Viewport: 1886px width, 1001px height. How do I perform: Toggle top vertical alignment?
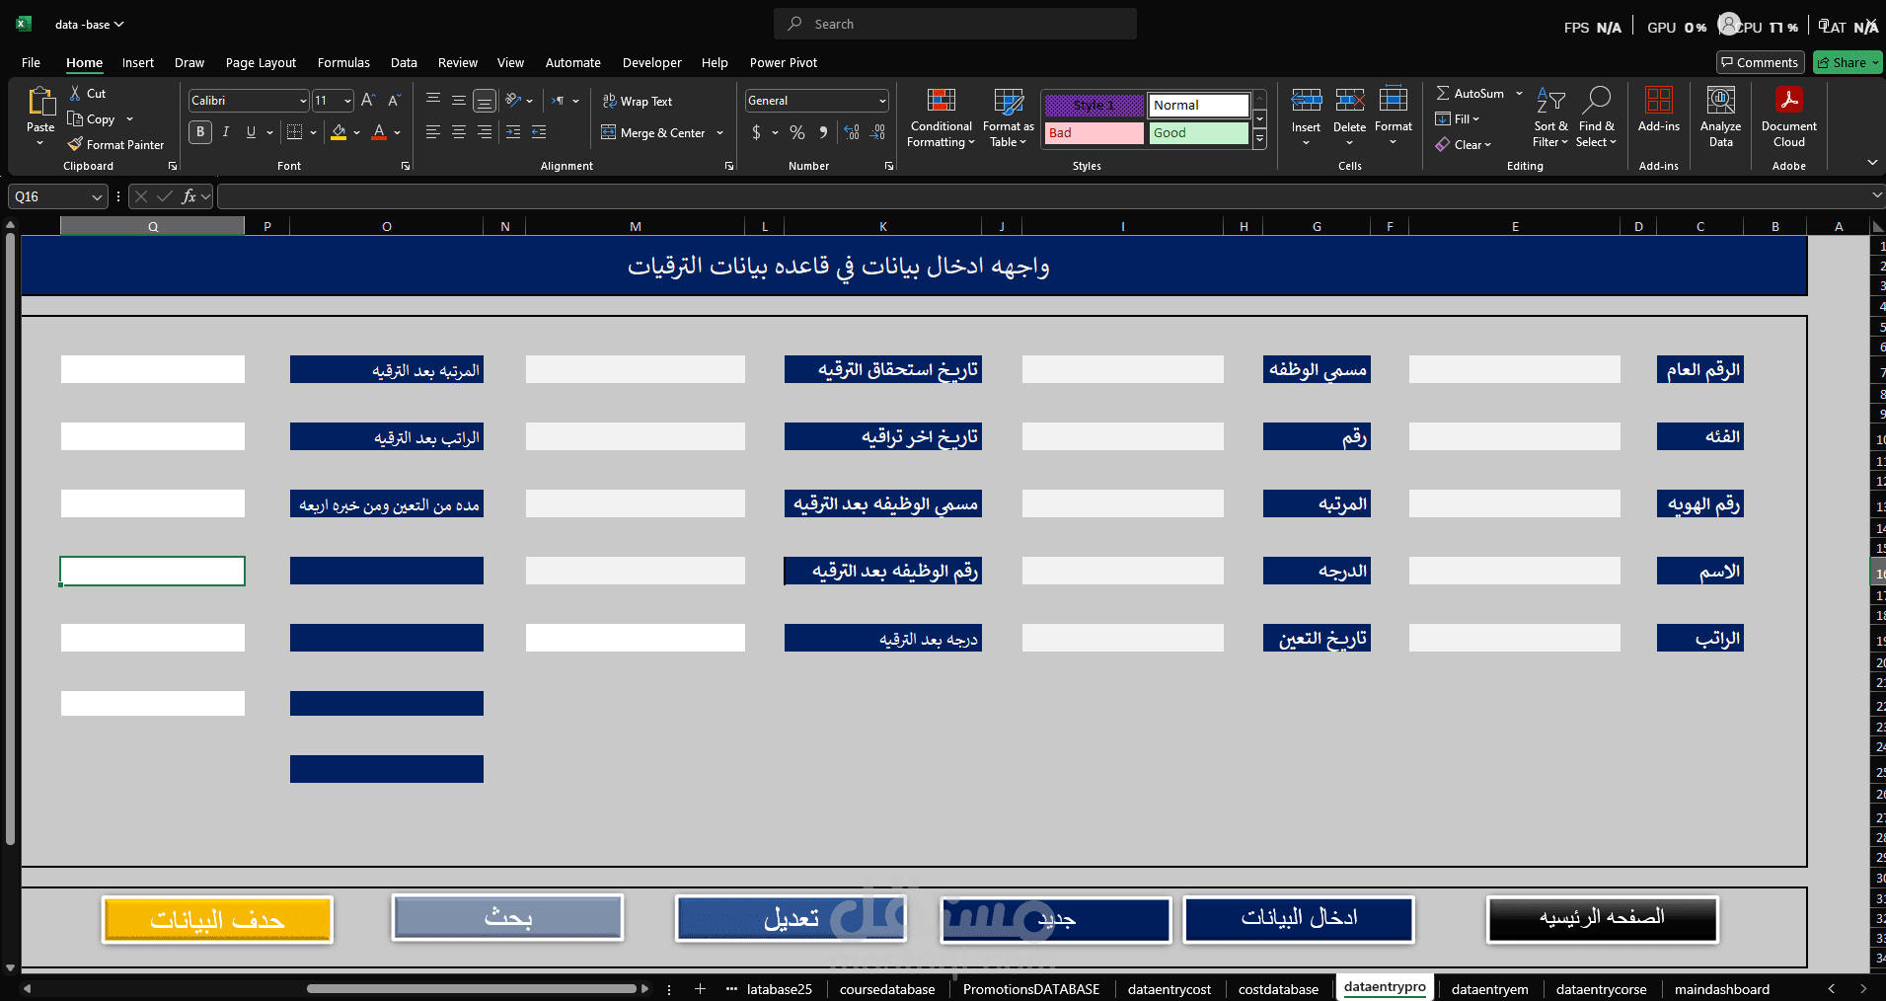point(433,100)
